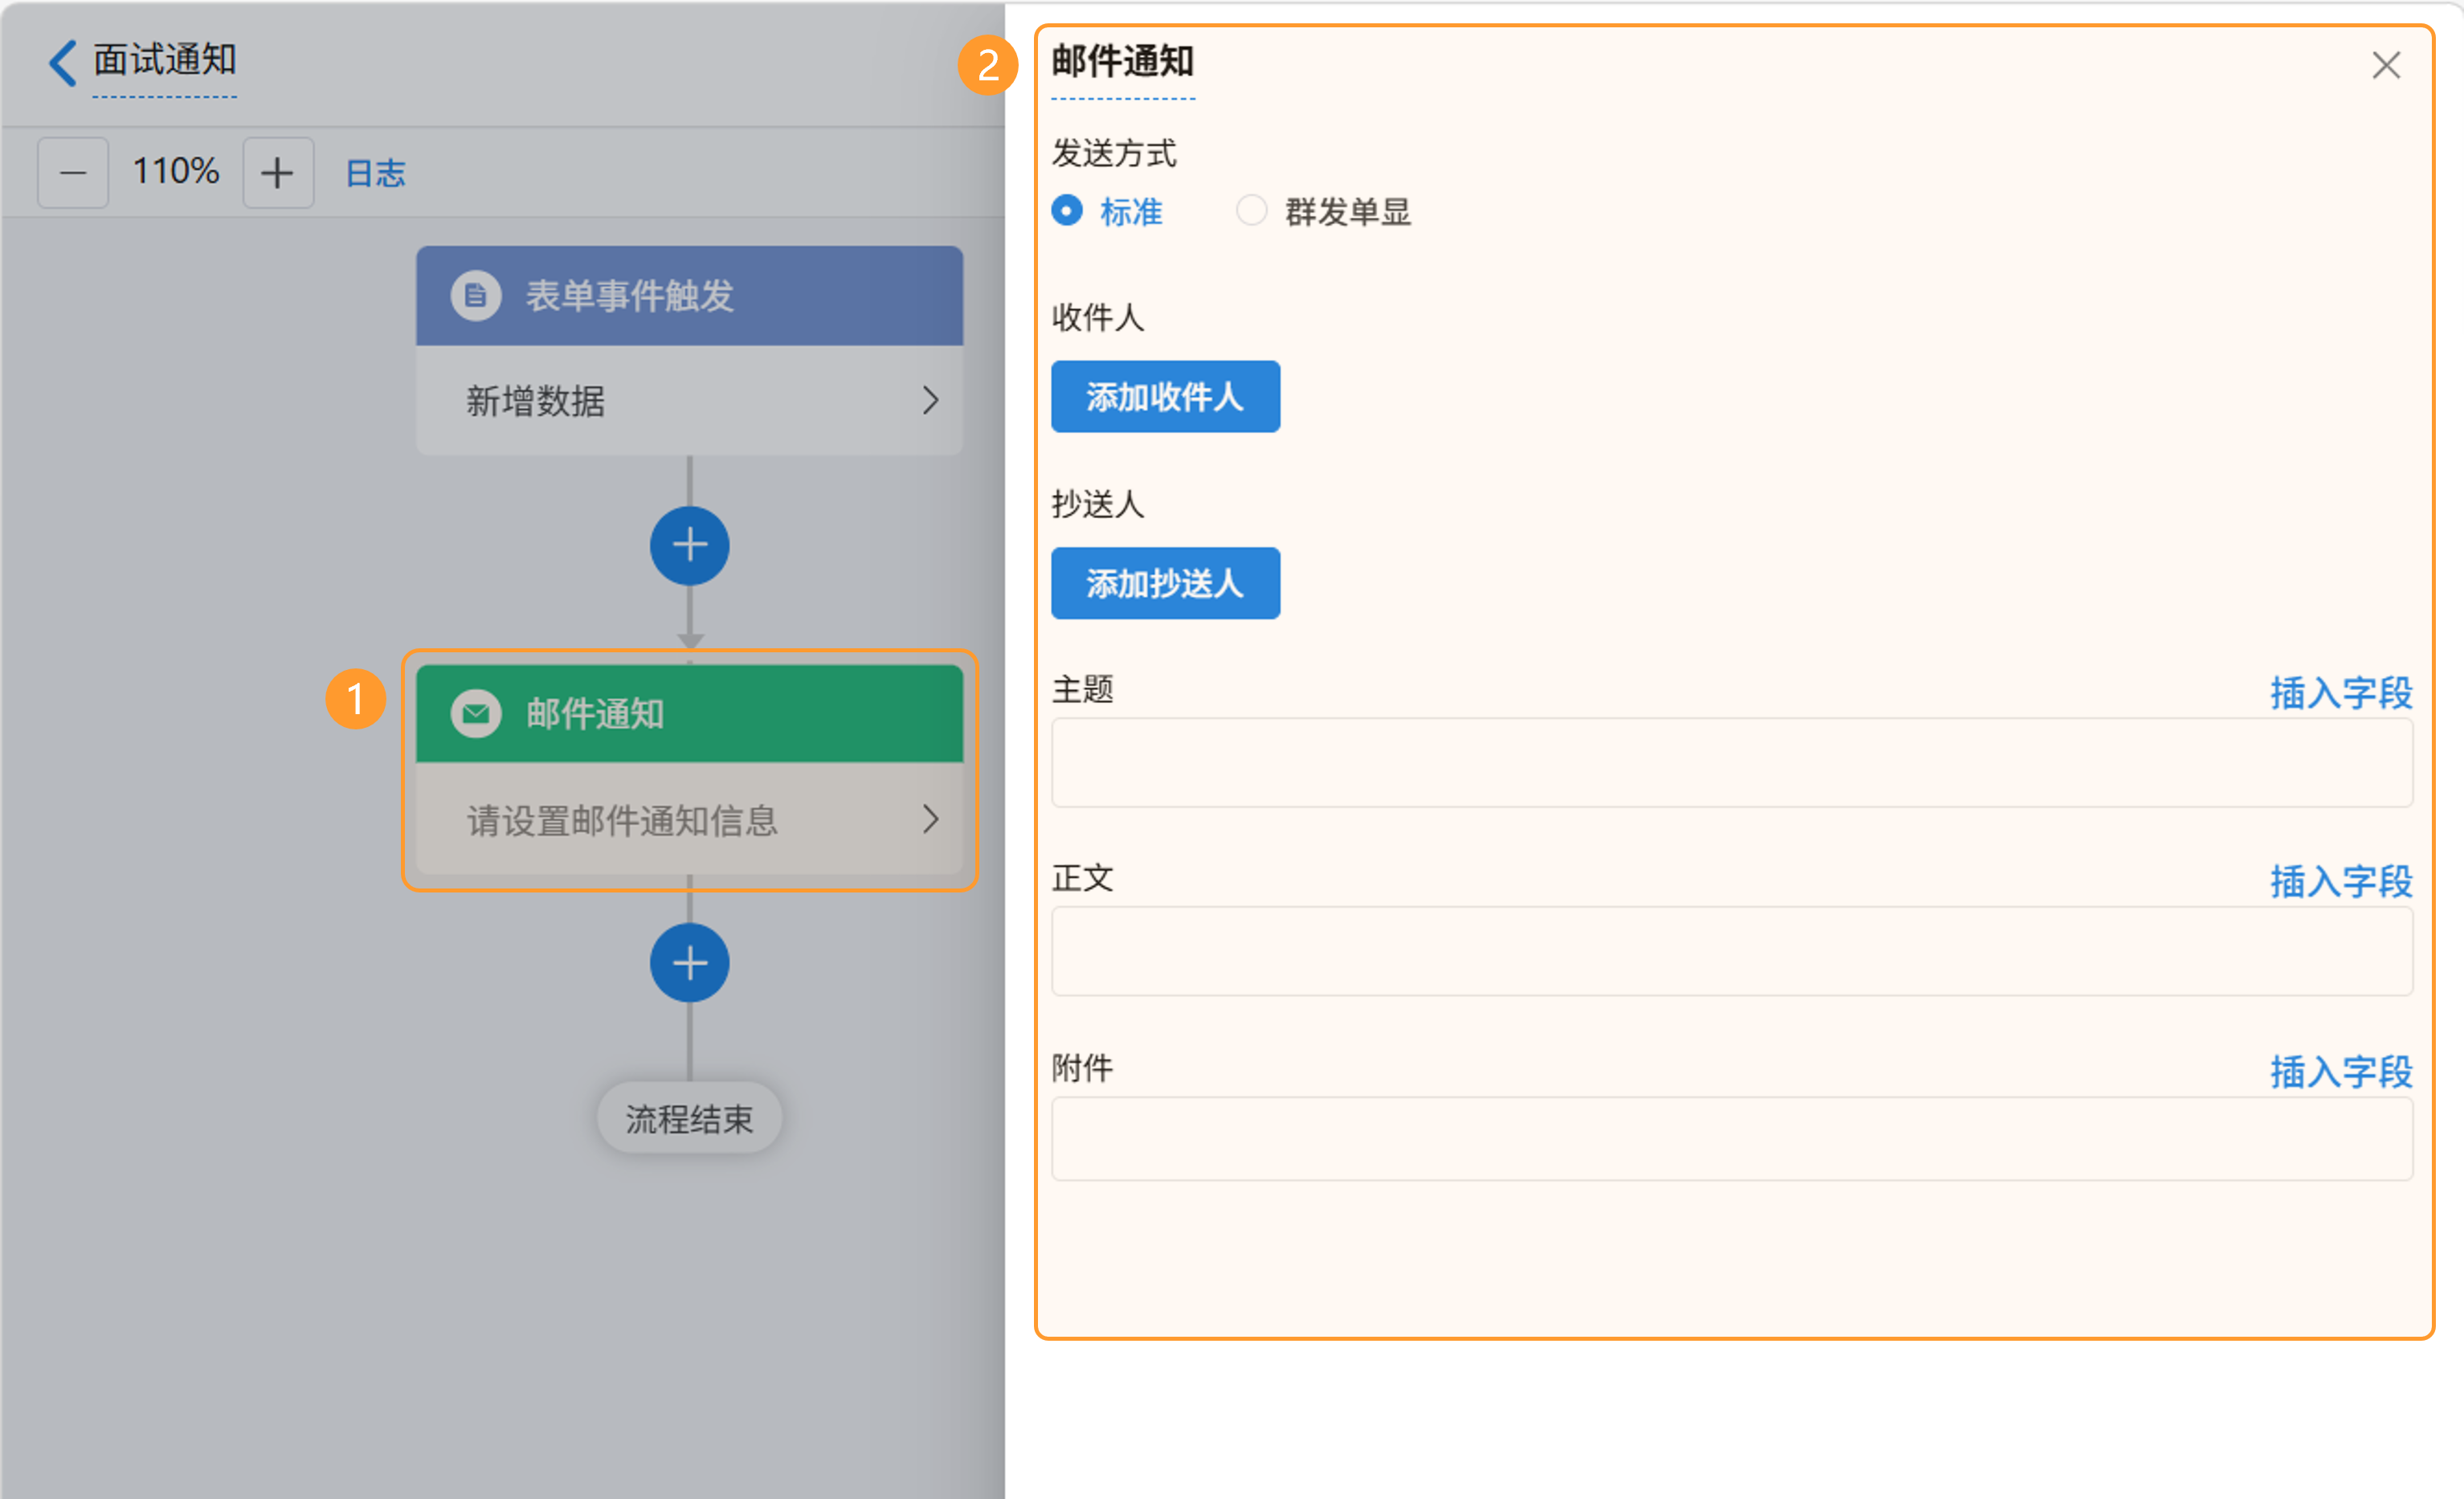Zoom in with the plus button
The height and width of the screenshot is (1499, 2464).
click(277, 173)
